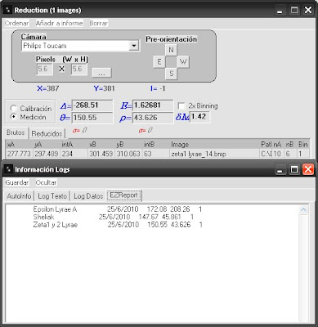Click the Image column header

click(214, 145)
